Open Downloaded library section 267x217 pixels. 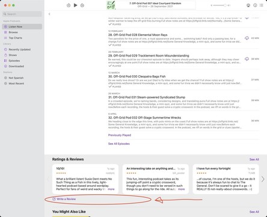click(x=16, y=66)
